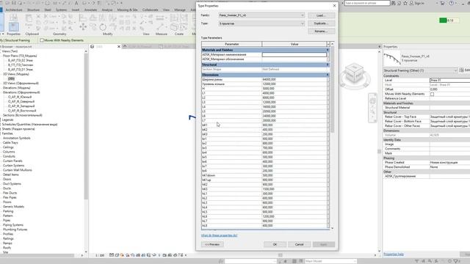Click the Text icon in quick access toolbar
The width and height of the screenshot is (470, 264).
[76, 3]
